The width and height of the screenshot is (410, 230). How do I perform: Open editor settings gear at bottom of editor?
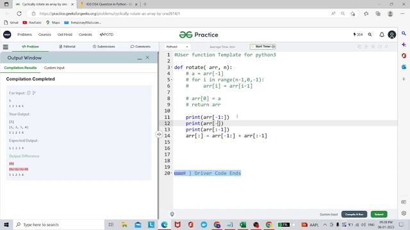172,214
